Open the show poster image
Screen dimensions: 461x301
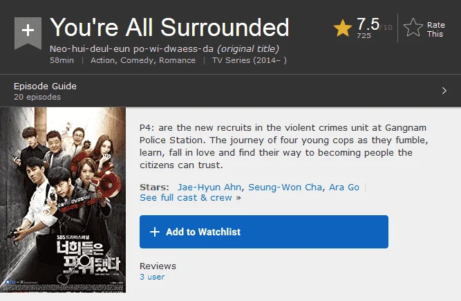pos(63,200)
